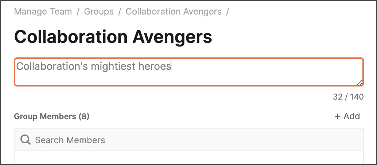The width and height of the screenshot is (377, 165).
Task: Focus the Search Members field
Action: coord(189,140)
